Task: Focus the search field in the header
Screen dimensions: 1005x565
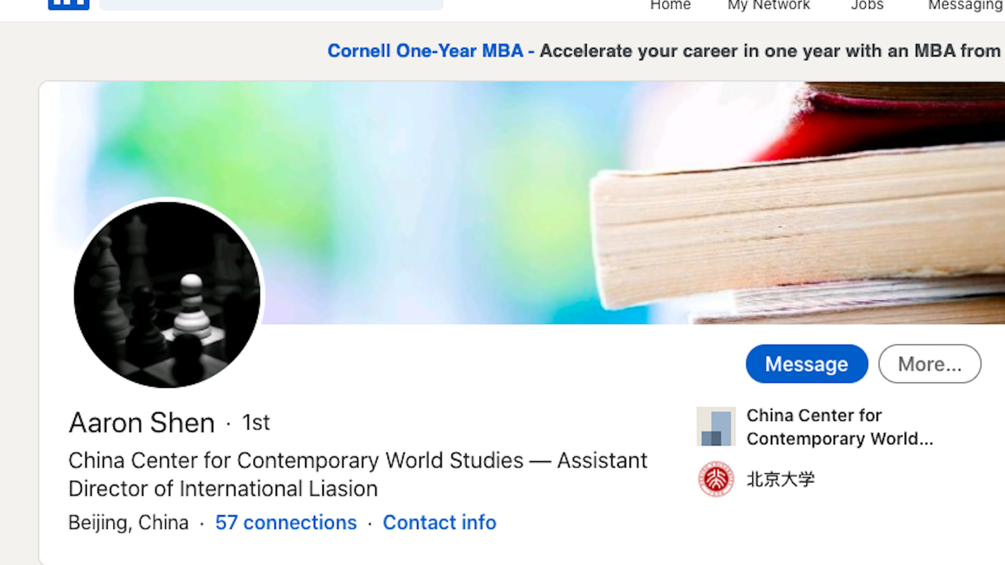Action: (x=271, y=4)
